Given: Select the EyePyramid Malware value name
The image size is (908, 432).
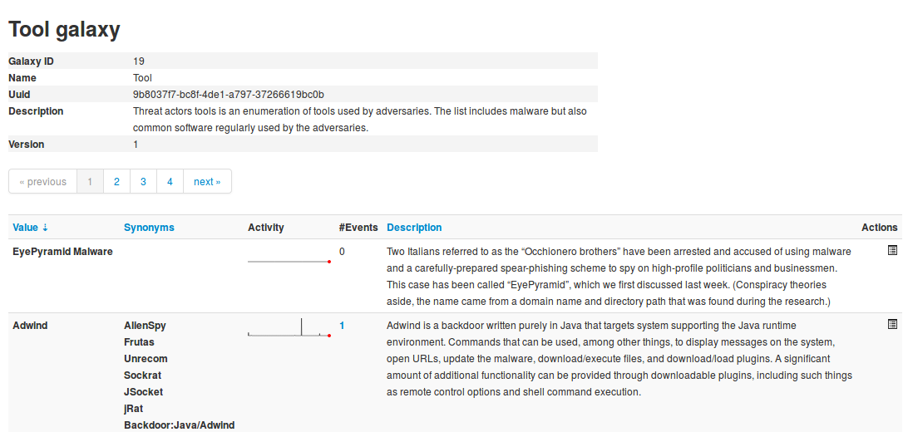Looking at the screenshot, I should (62, 251).
